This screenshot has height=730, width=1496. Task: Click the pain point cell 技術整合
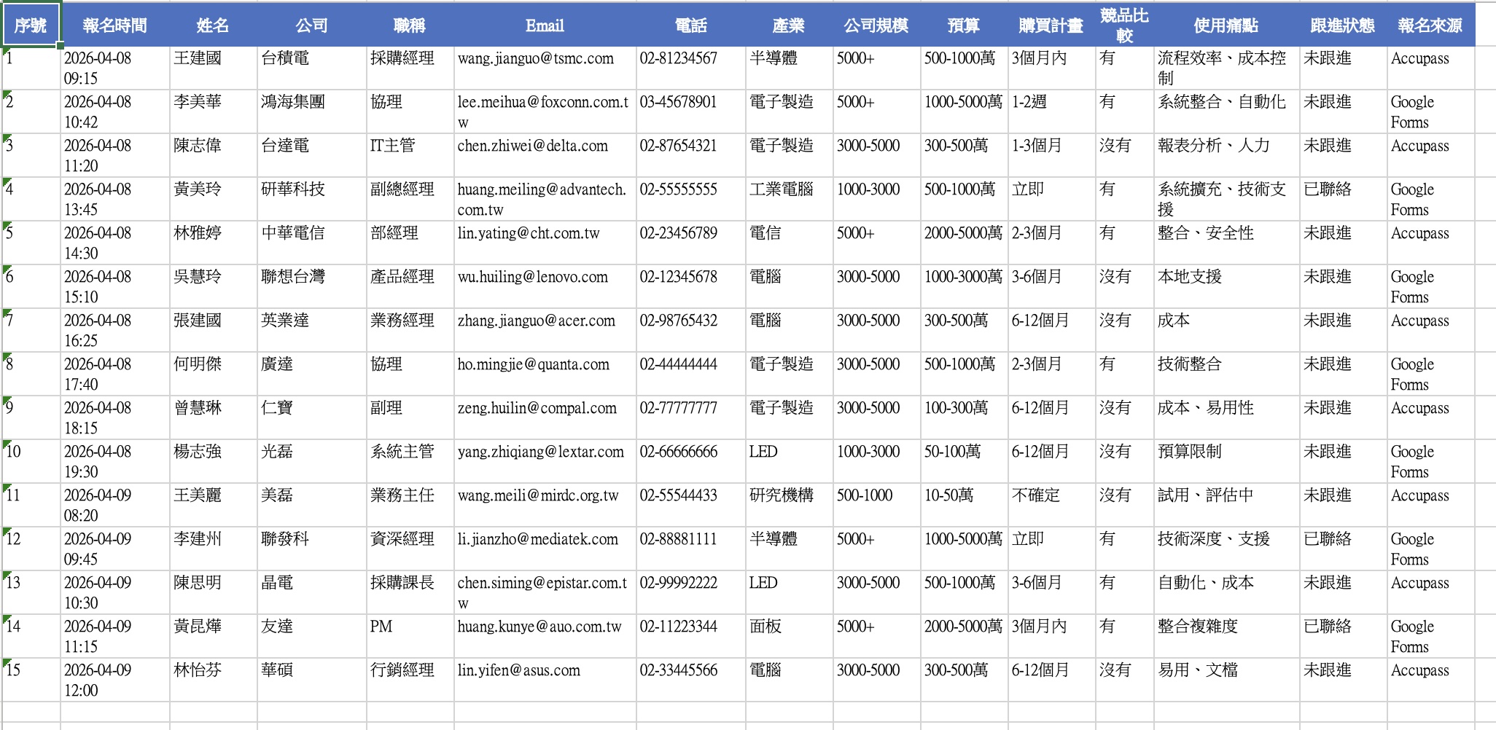tap(1226, 374)
